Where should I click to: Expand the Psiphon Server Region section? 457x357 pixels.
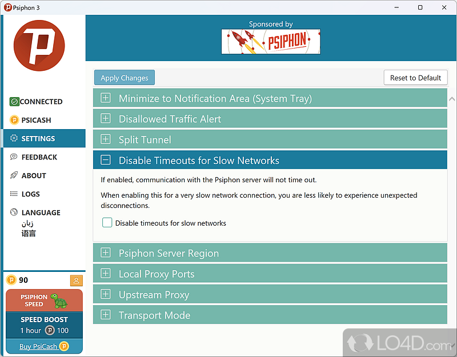[106, 253]
